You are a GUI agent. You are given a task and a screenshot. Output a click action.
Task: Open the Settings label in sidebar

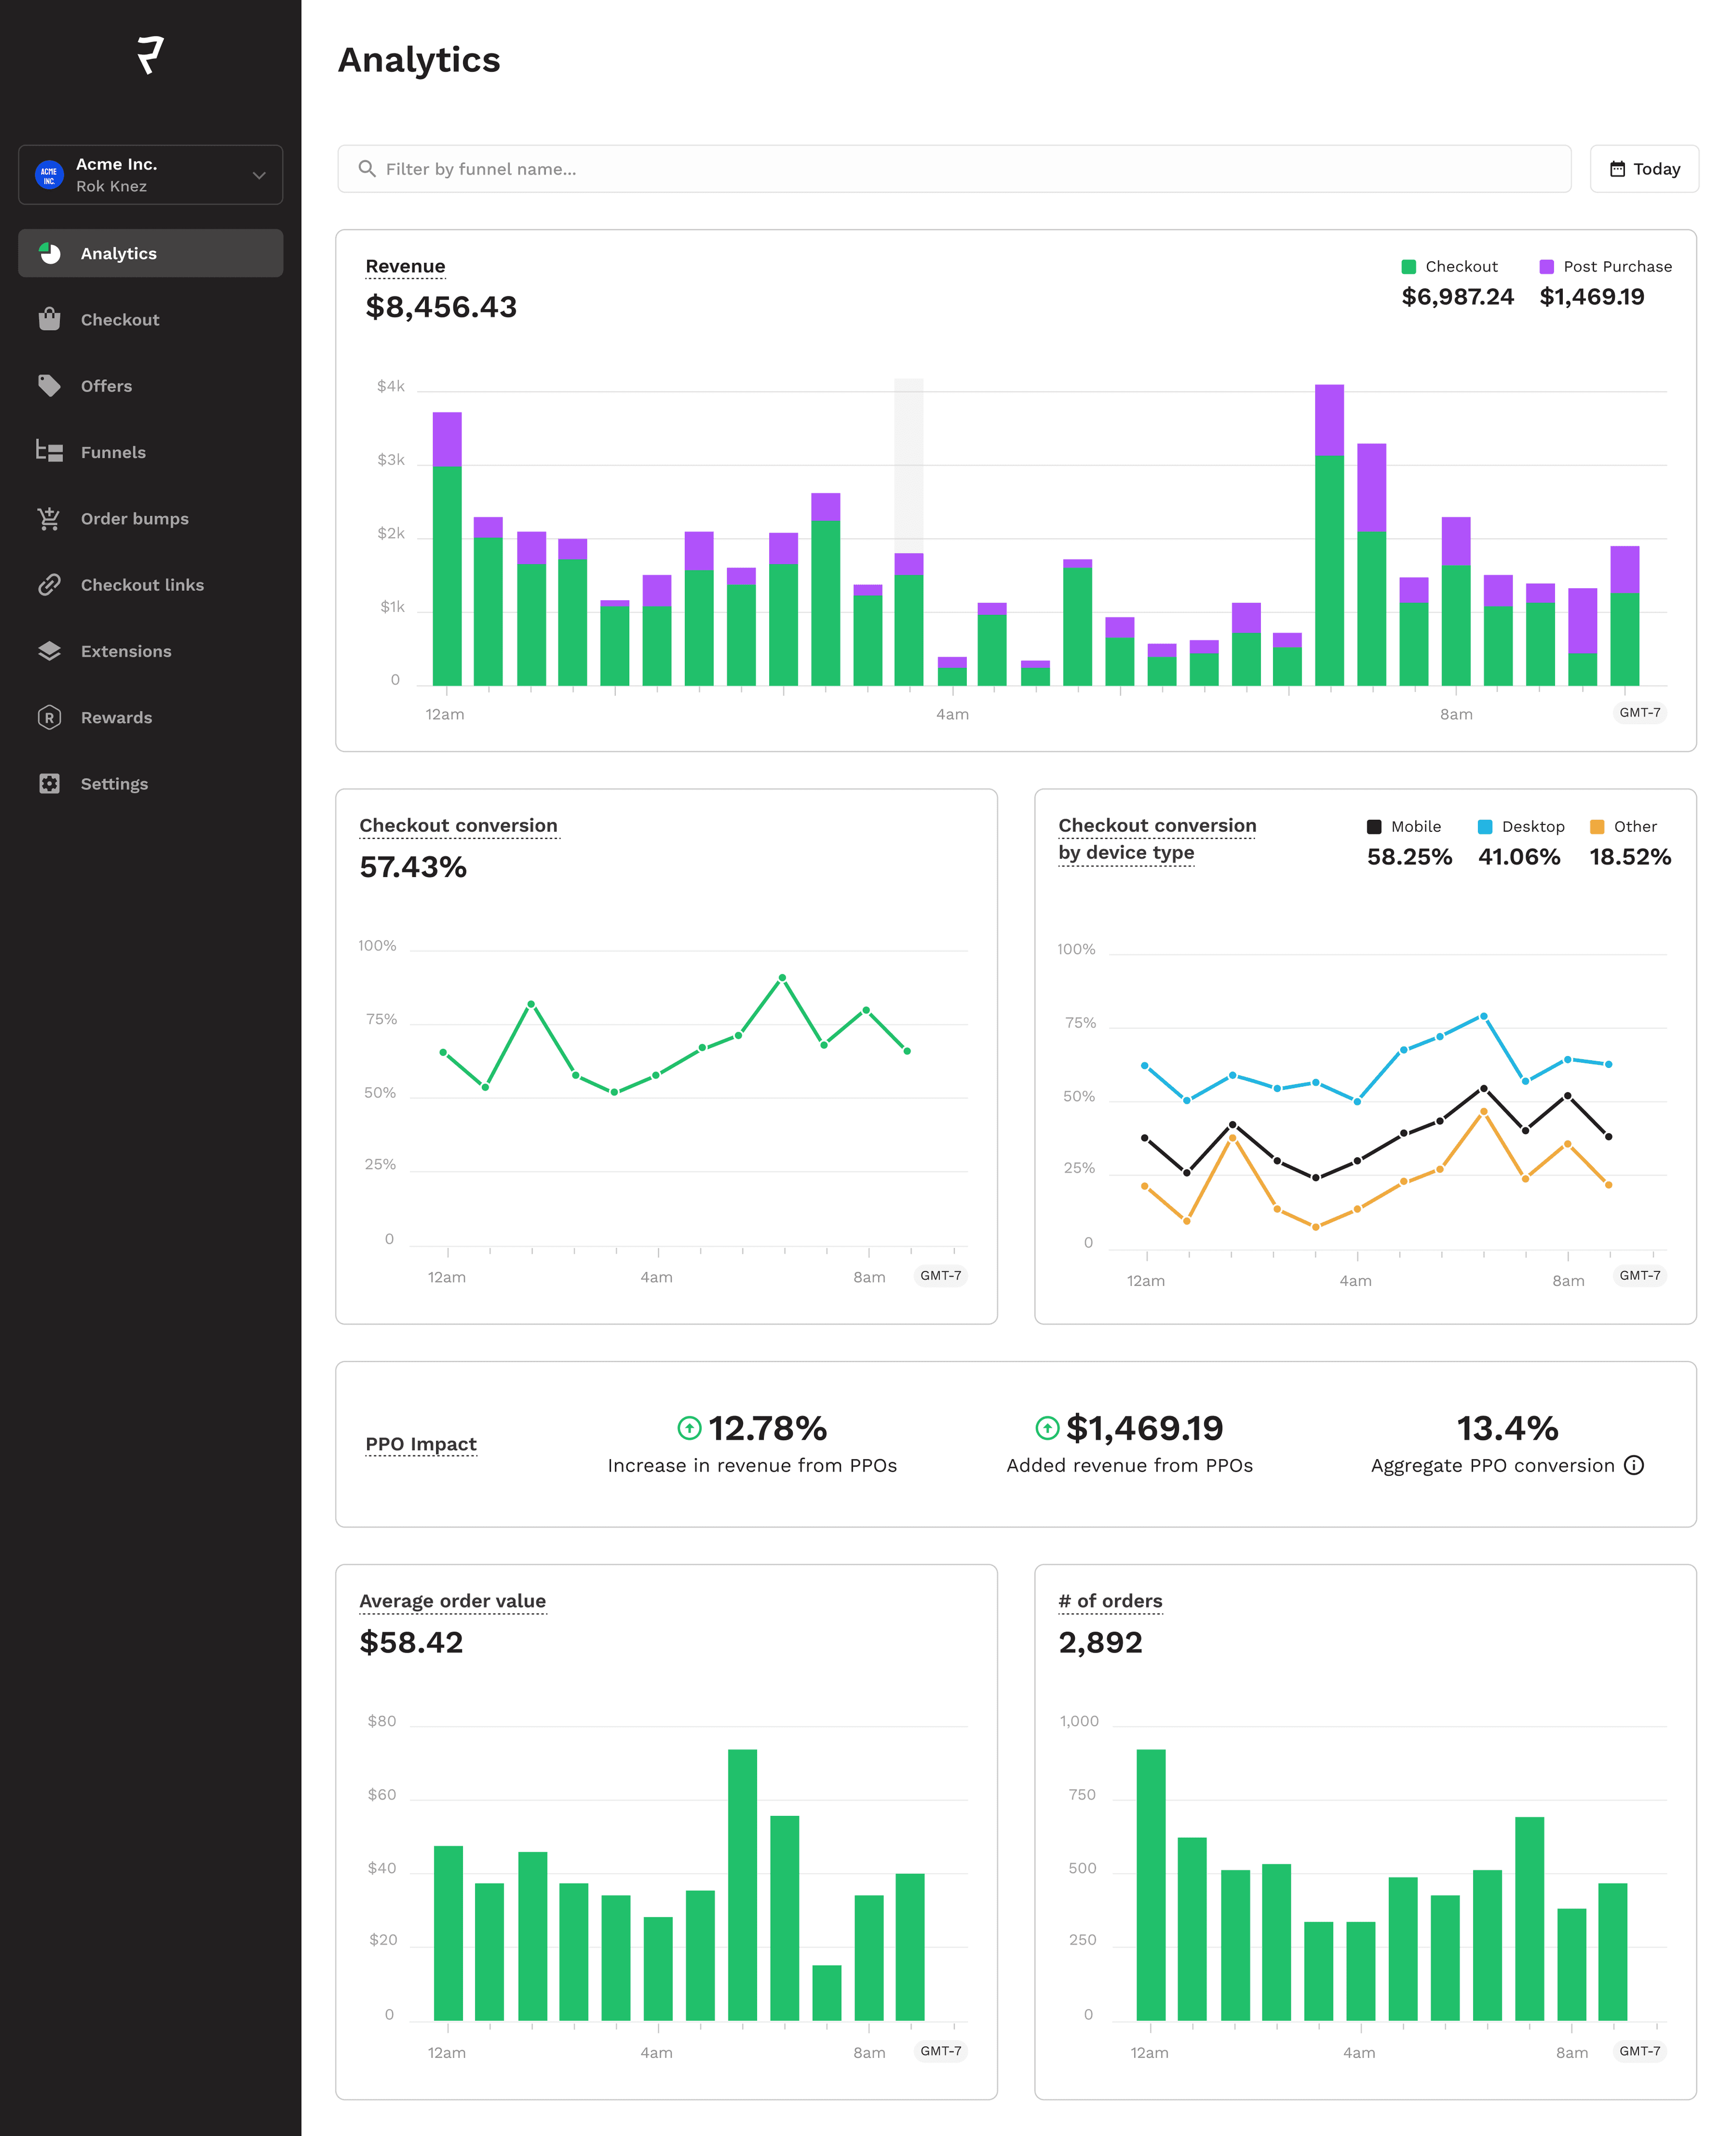coord(114,784)
